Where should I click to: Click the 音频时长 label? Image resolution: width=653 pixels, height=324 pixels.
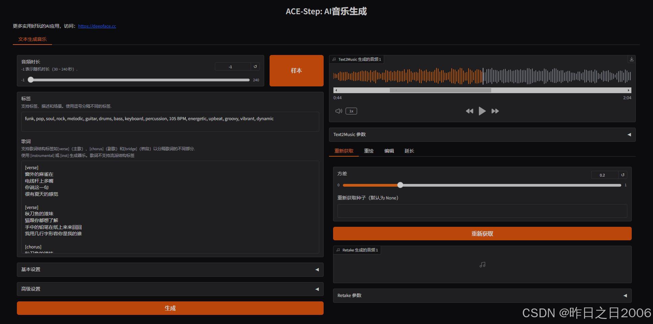pos(31,62)
